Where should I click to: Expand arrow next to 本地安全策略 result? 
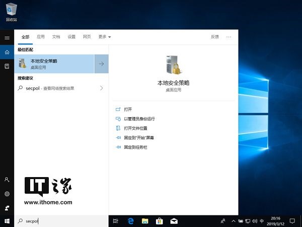tap(102, 64)
